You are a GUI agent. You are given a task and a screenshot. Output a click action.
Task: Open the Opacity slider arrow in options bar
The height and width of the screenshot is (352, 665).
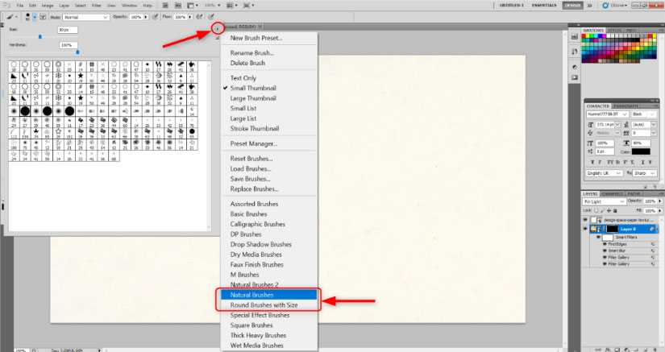click(146, 18)
